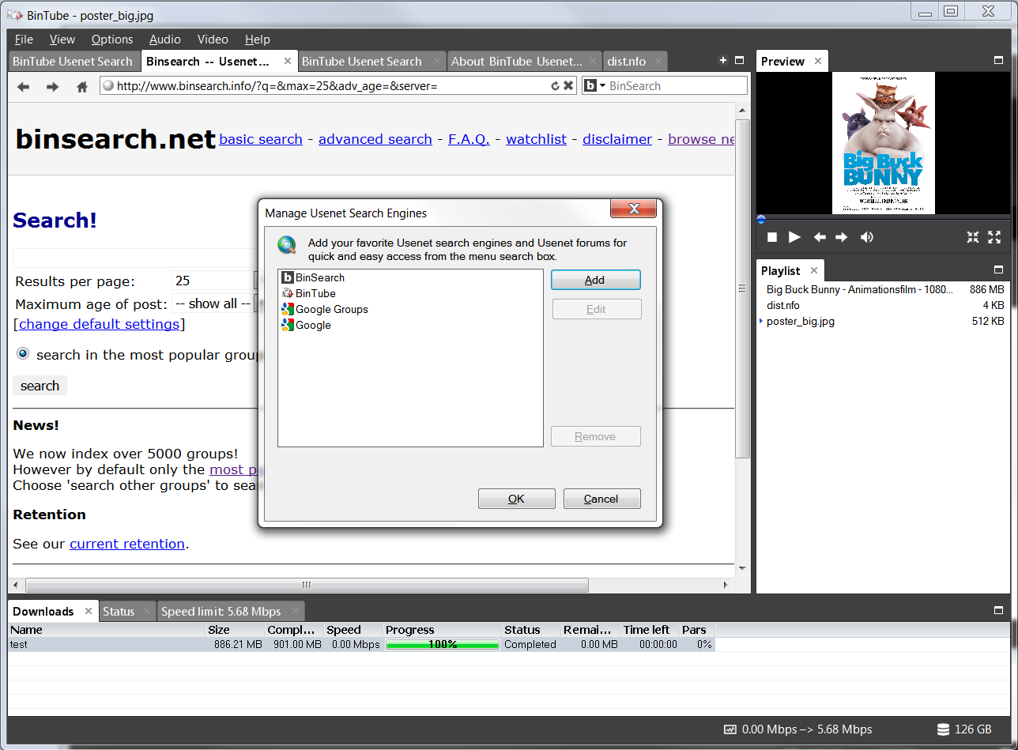Screen dimensions: 1018x750
Task: Select BinSearch in the engine list
Action: click(x=313, y=277)
